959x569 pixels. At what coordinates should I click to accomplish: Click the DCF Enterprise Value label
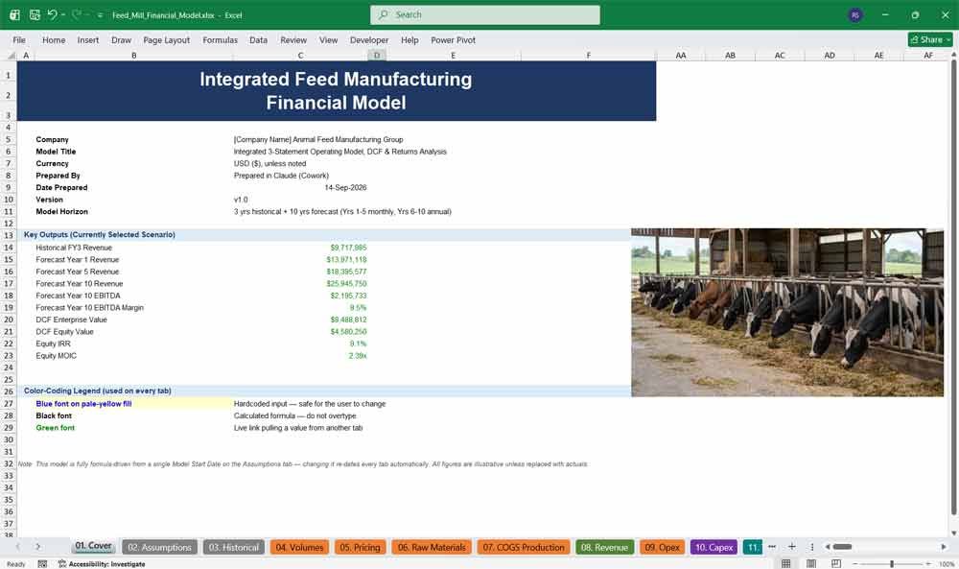click(71, 320)
